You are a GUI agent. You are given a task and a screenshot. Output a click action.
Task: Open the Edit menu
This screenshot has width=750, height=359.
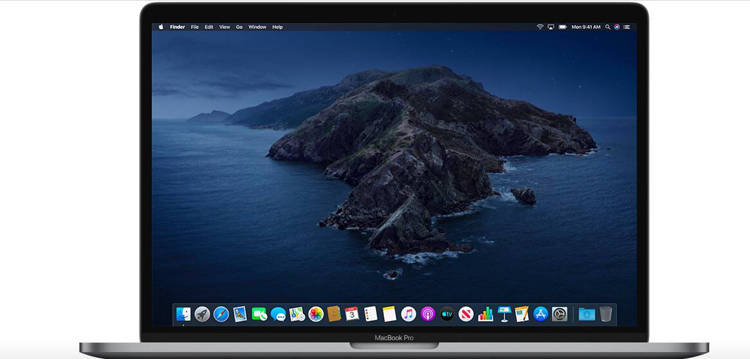209,27
